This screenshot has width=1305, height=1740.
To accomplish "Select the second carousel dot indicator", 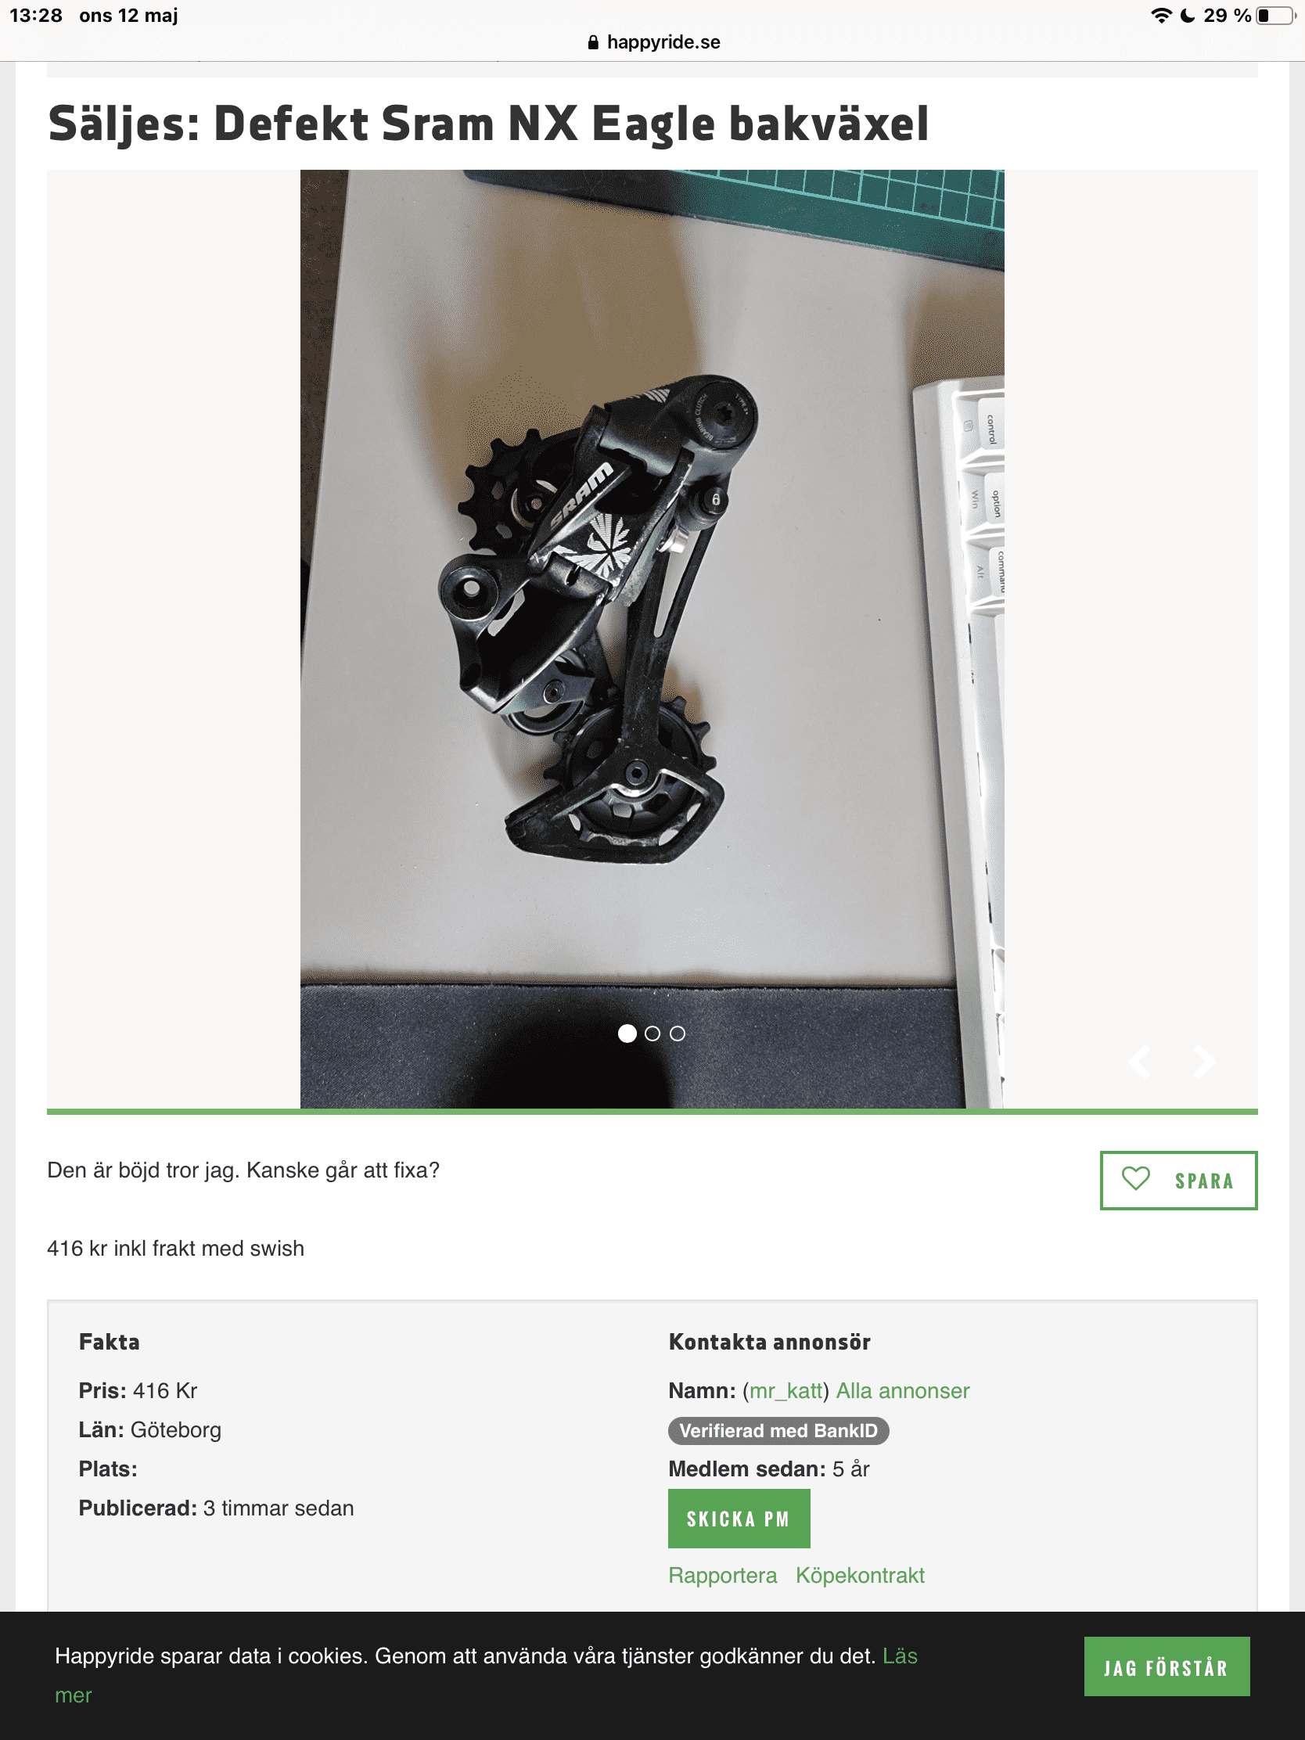I will click(x=652, y=1034).
